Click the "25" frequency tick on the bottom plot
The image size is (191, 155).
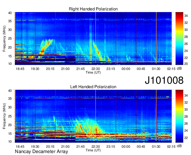(10, 116)
